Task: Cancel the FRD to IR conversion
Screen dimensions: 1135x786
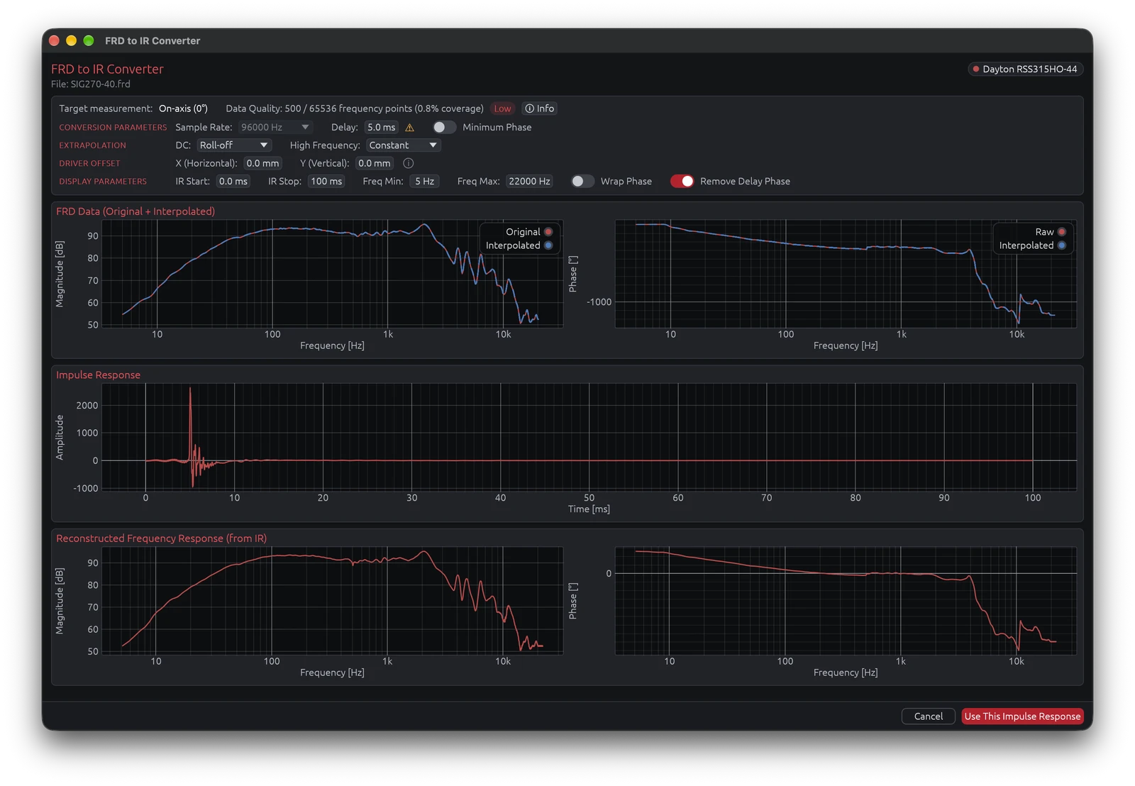Action: tap(928, 716)
